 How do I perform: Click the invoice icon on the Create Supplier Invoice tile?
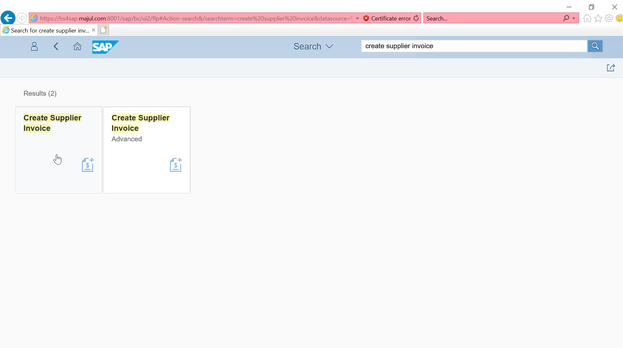click(87, 164)
